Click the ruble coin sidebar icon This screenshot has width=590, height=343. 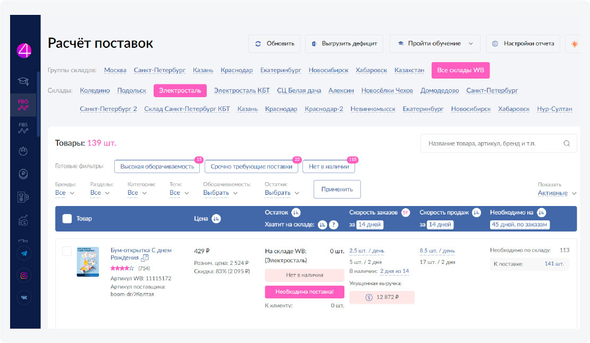pos(23,174)
